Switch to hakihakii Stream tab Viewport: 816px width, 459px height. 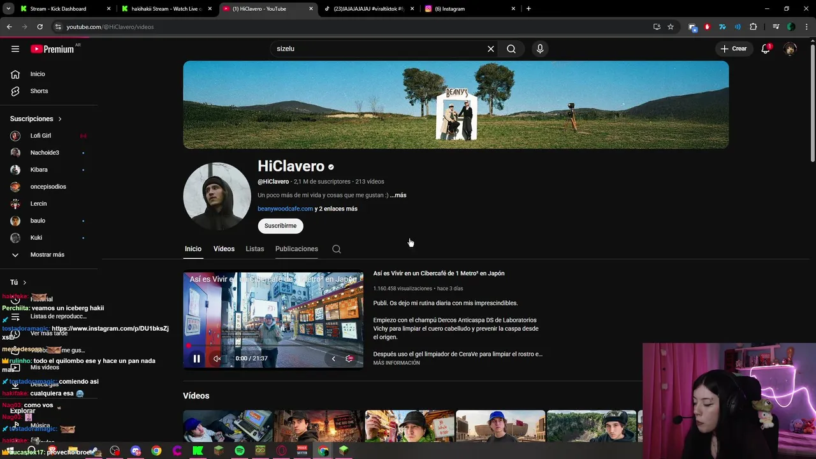pyautogui.click(x=167, y=9)
